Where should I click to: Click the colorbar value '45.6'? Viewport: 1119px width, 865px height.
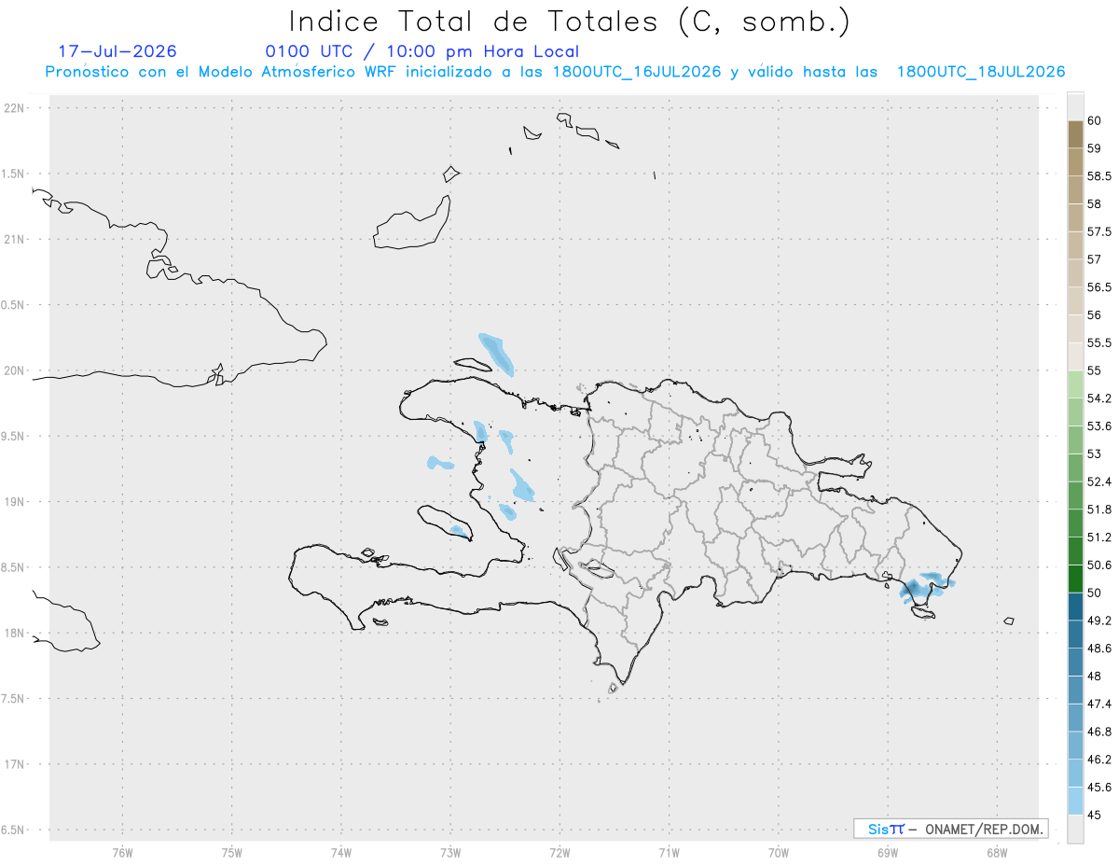(x=1099, y=787)
